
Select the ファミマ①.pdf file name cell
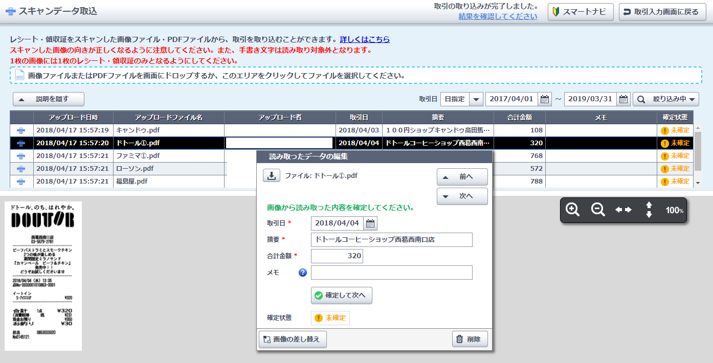pos(169,156)
